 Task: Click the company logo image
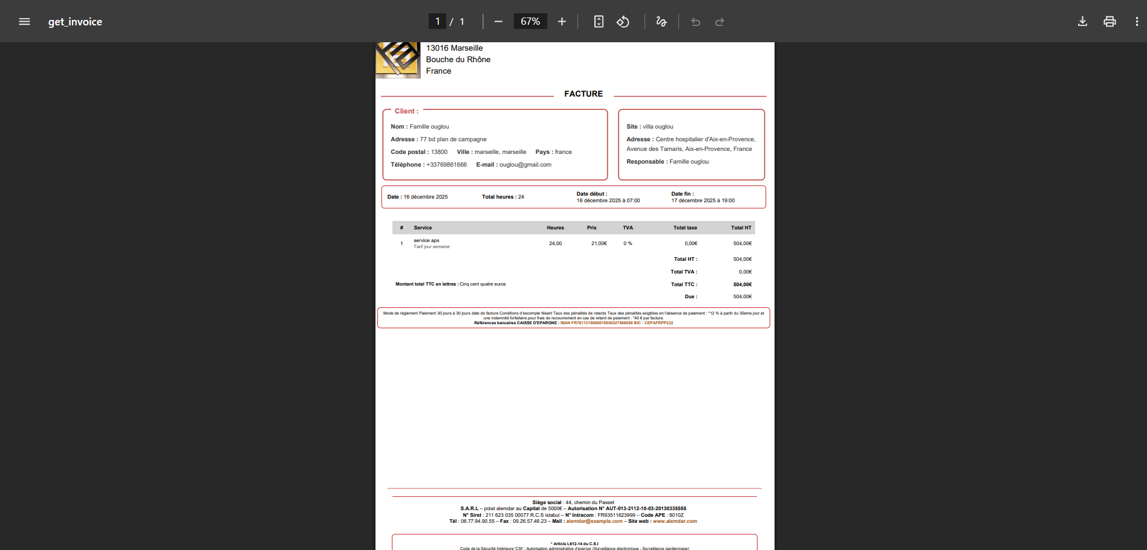tap(398, 60)
